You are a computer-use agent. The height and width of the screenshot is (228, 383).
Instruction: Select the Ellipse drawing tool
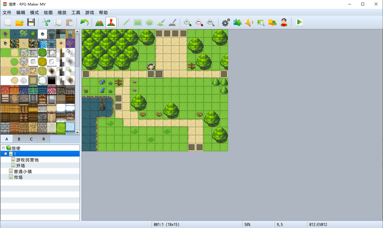click(149, 22)
